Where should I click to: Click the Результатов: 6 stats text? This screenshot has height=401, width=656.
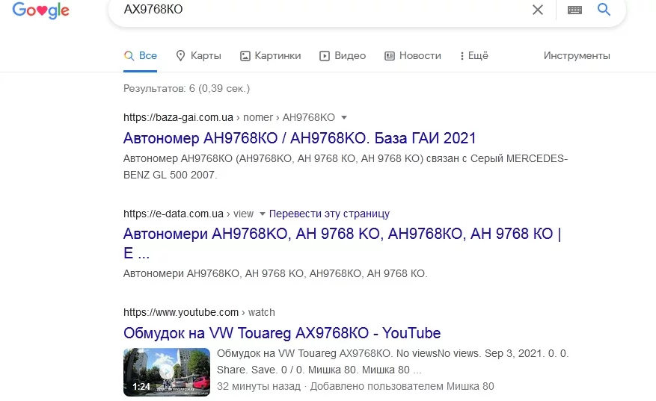[x=186, y=89]
